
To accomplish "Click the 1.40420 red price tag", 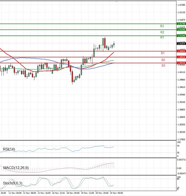I will pyautogui.click(x=181, y=63).
